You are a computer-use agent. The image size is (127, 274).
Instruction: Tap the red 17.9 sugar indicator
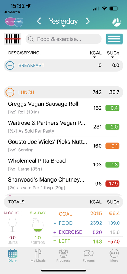pos(113,184)
